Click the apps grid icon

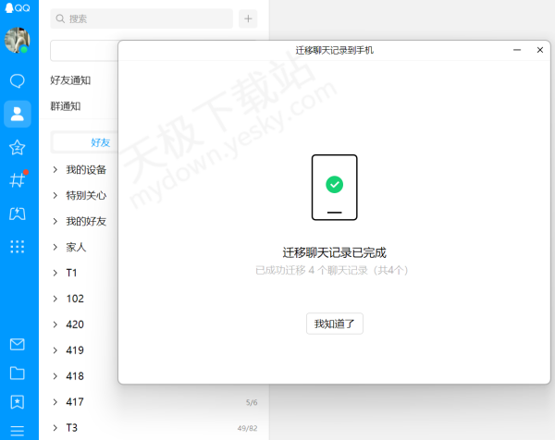click(x=17, y=246)
